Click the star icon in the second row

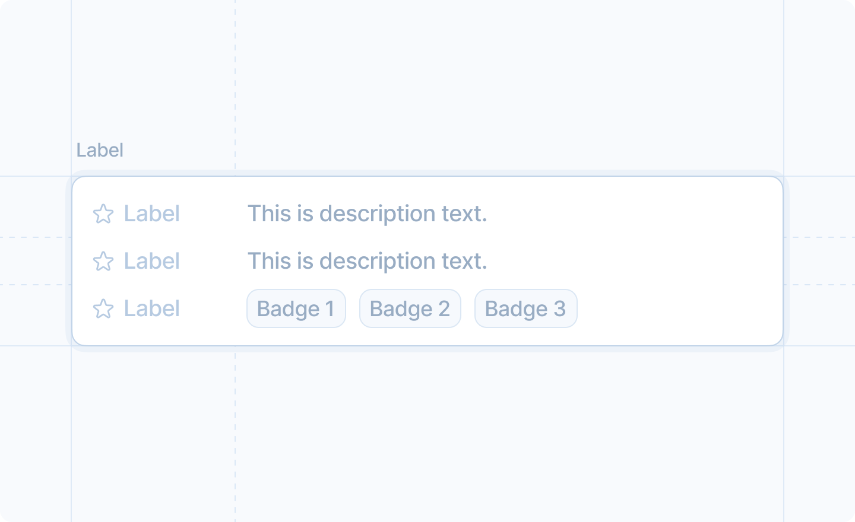tap(103, 262)
